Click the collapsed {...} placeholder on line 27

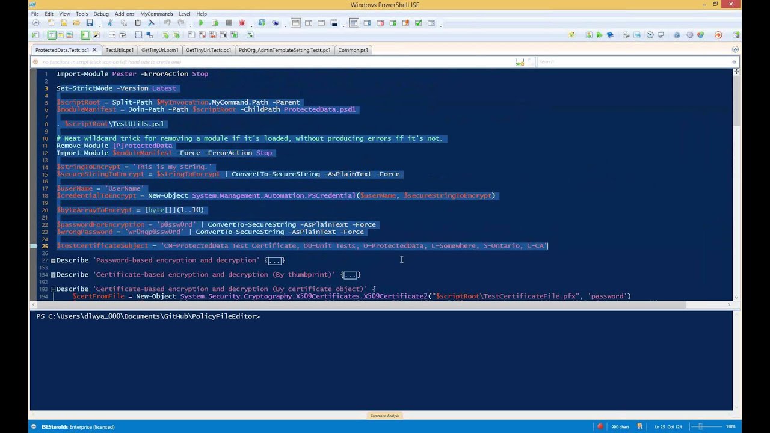click(x=274, y=260)
